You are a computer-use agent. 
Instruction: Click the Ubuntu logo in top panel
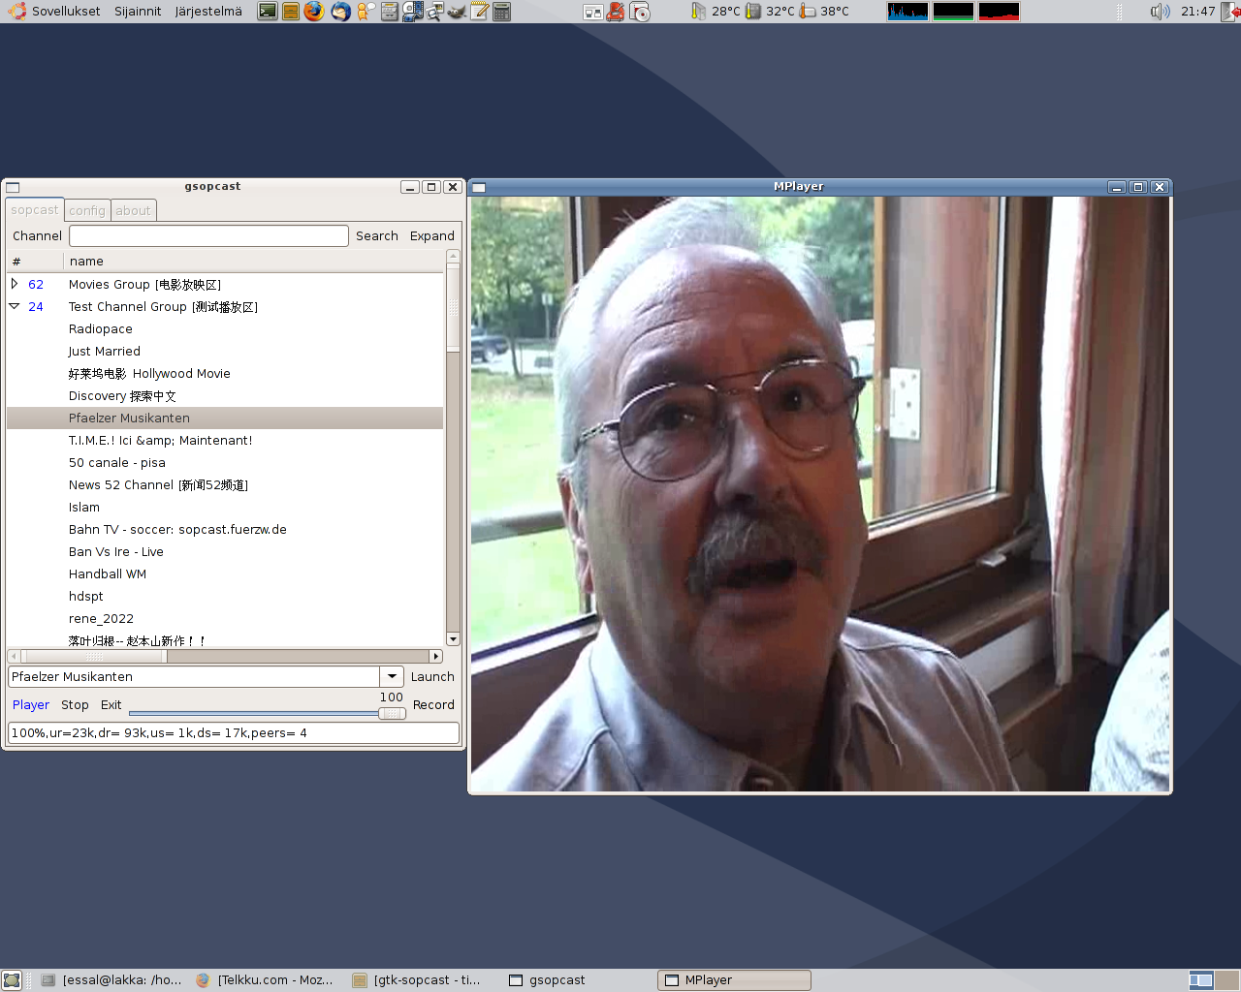tap(17, 12)
